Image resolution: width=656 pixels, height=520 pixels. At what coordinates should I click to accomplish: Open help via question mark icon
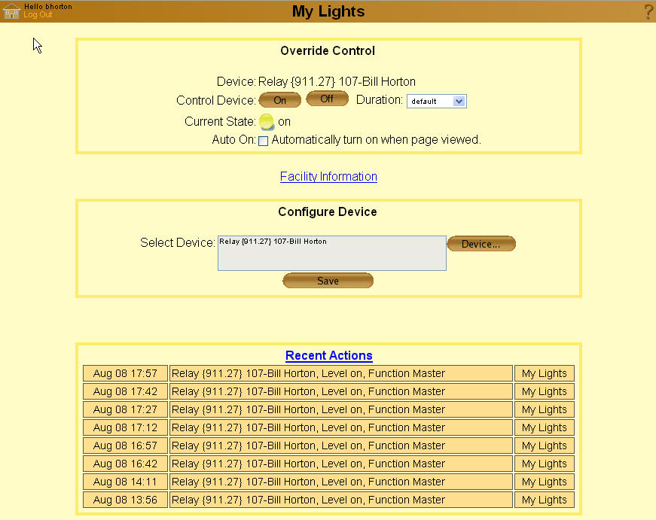click(x=648, y=12)
